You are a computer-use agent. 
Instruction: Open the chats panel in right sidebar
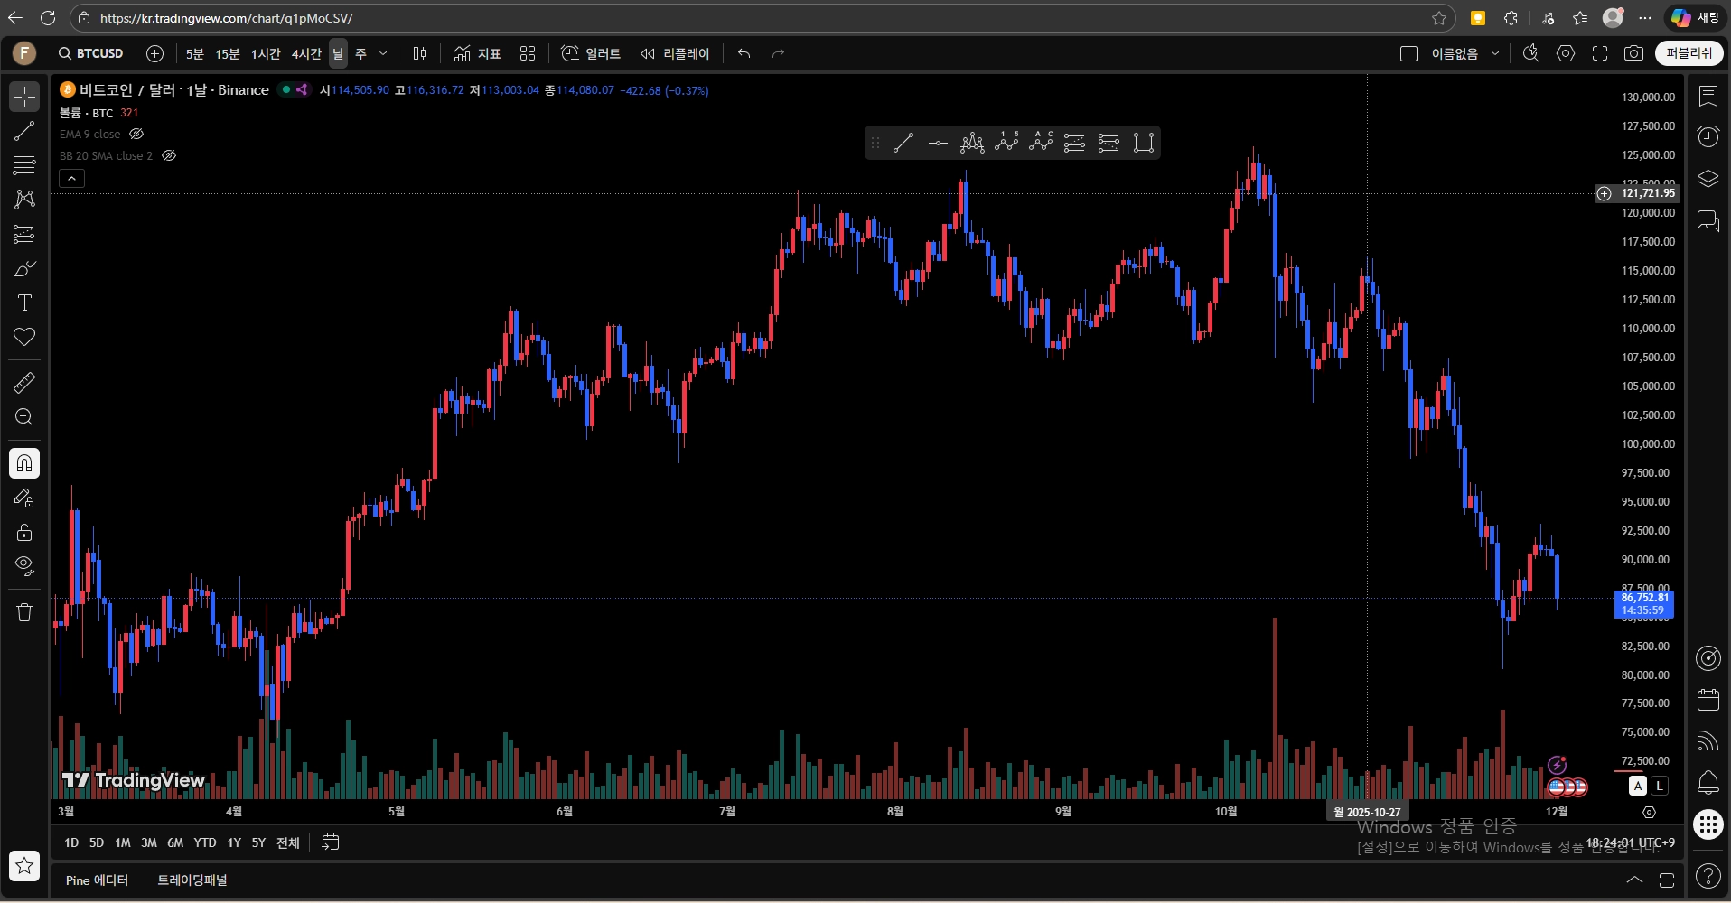point(1708,220)
